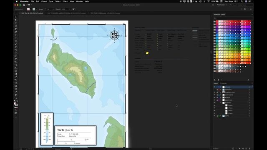Select the Magic Wand tool
Viewport: 267px width, 150px height.
16,23
